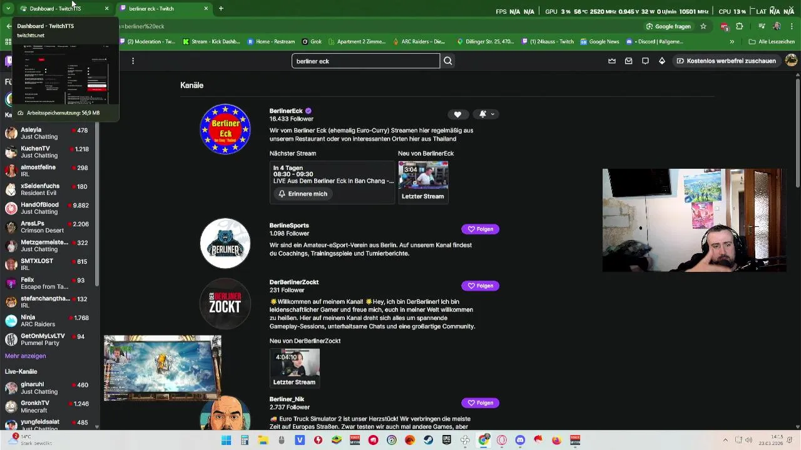The height and width of the screenshot is (450, 801).
Task: Open Asleyla channel in sidebar
Action: click(x=48, y=133)
